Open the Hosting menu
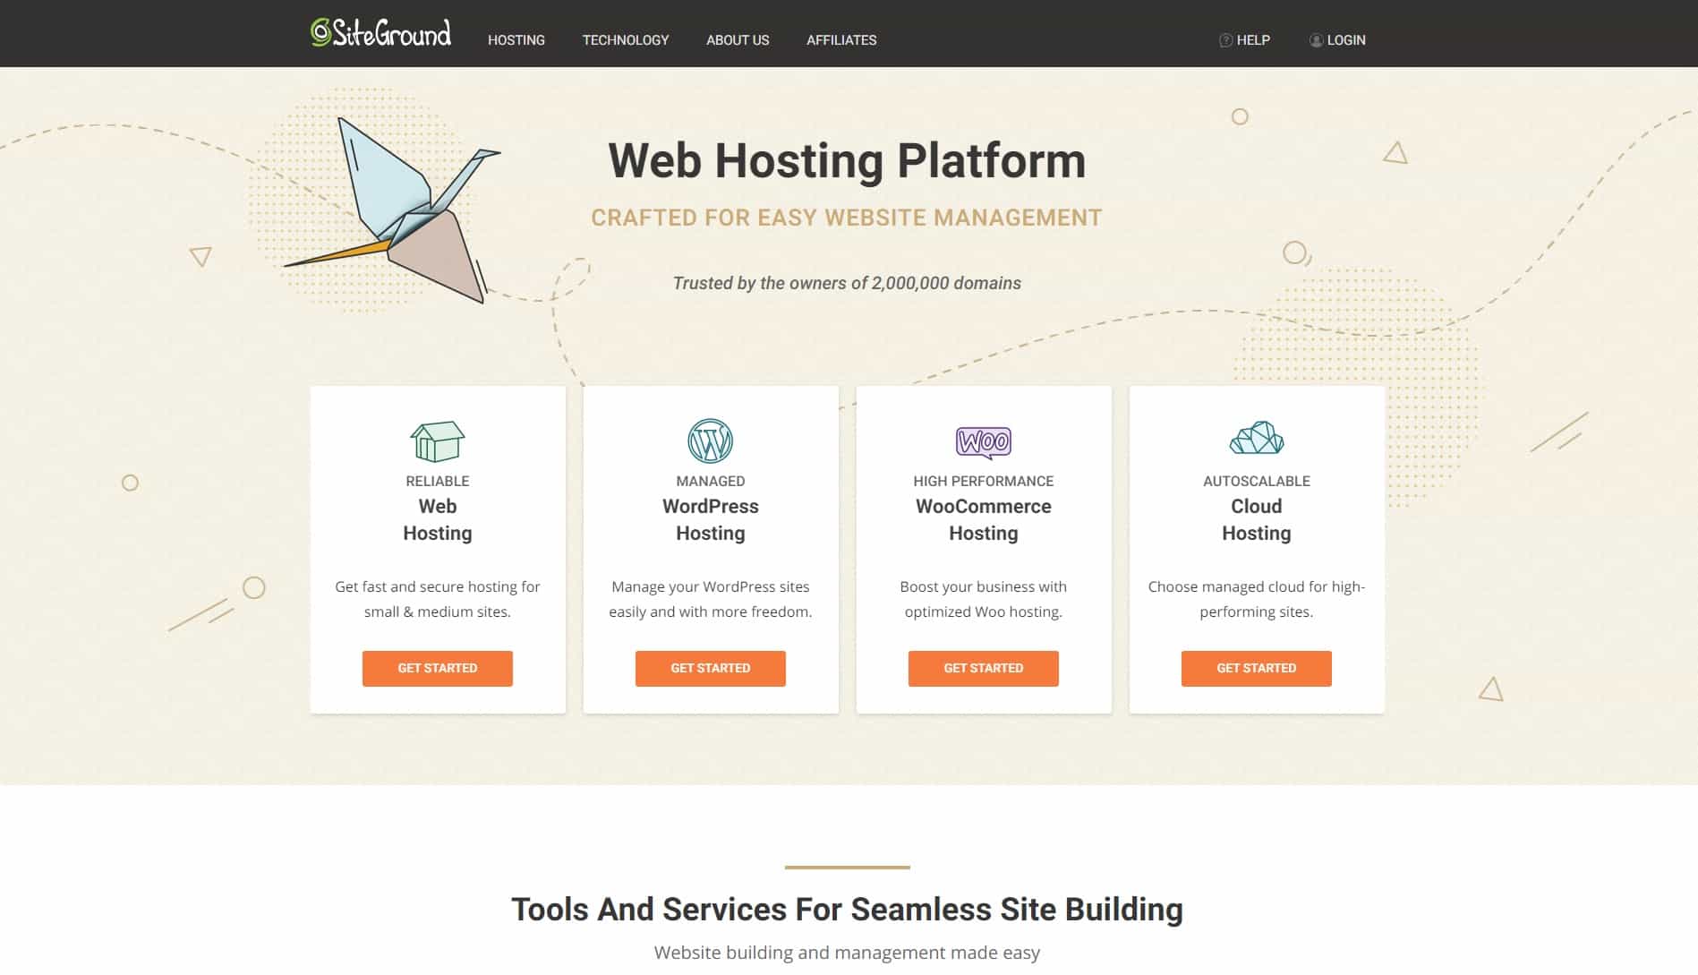 (516, 40)
